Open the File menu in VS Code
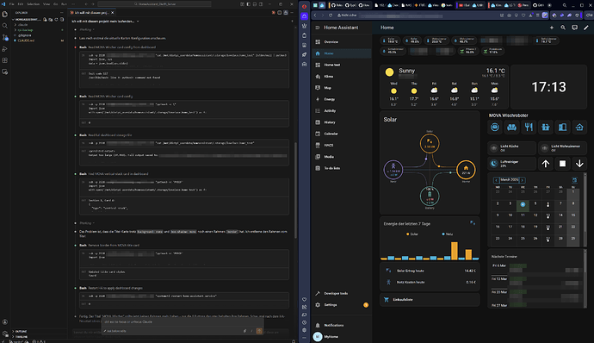This screenshot has width=594, height=343. click(11, 4)
